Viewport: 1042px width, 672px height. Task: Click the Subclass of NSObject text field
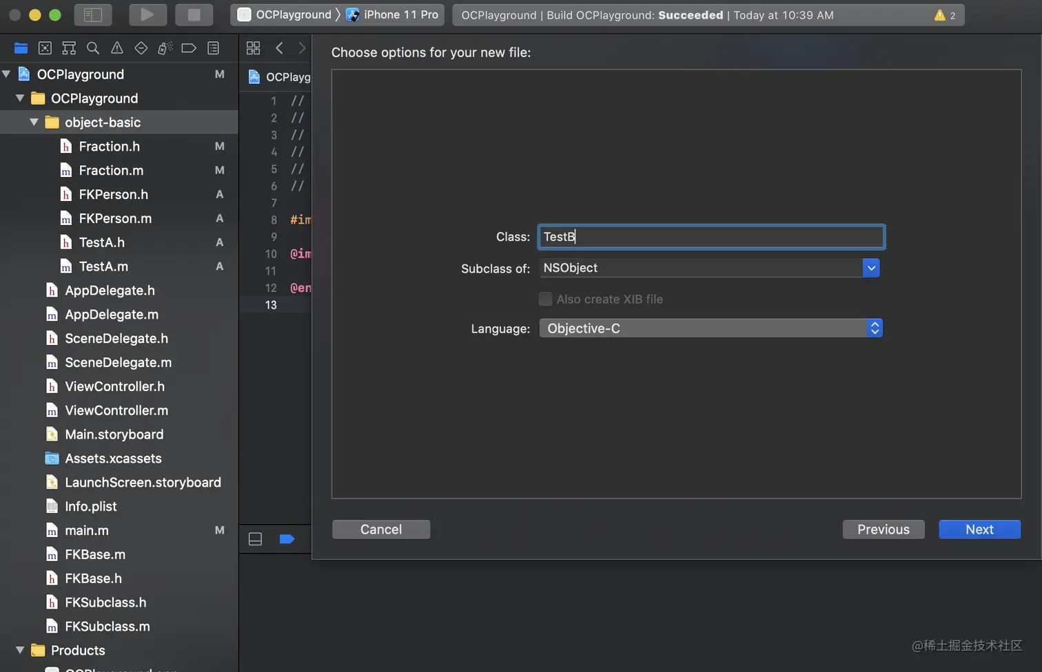pos(701,268)
